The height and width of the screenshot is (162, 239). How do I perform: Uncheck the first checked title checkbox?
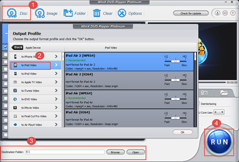pos(6,47)
